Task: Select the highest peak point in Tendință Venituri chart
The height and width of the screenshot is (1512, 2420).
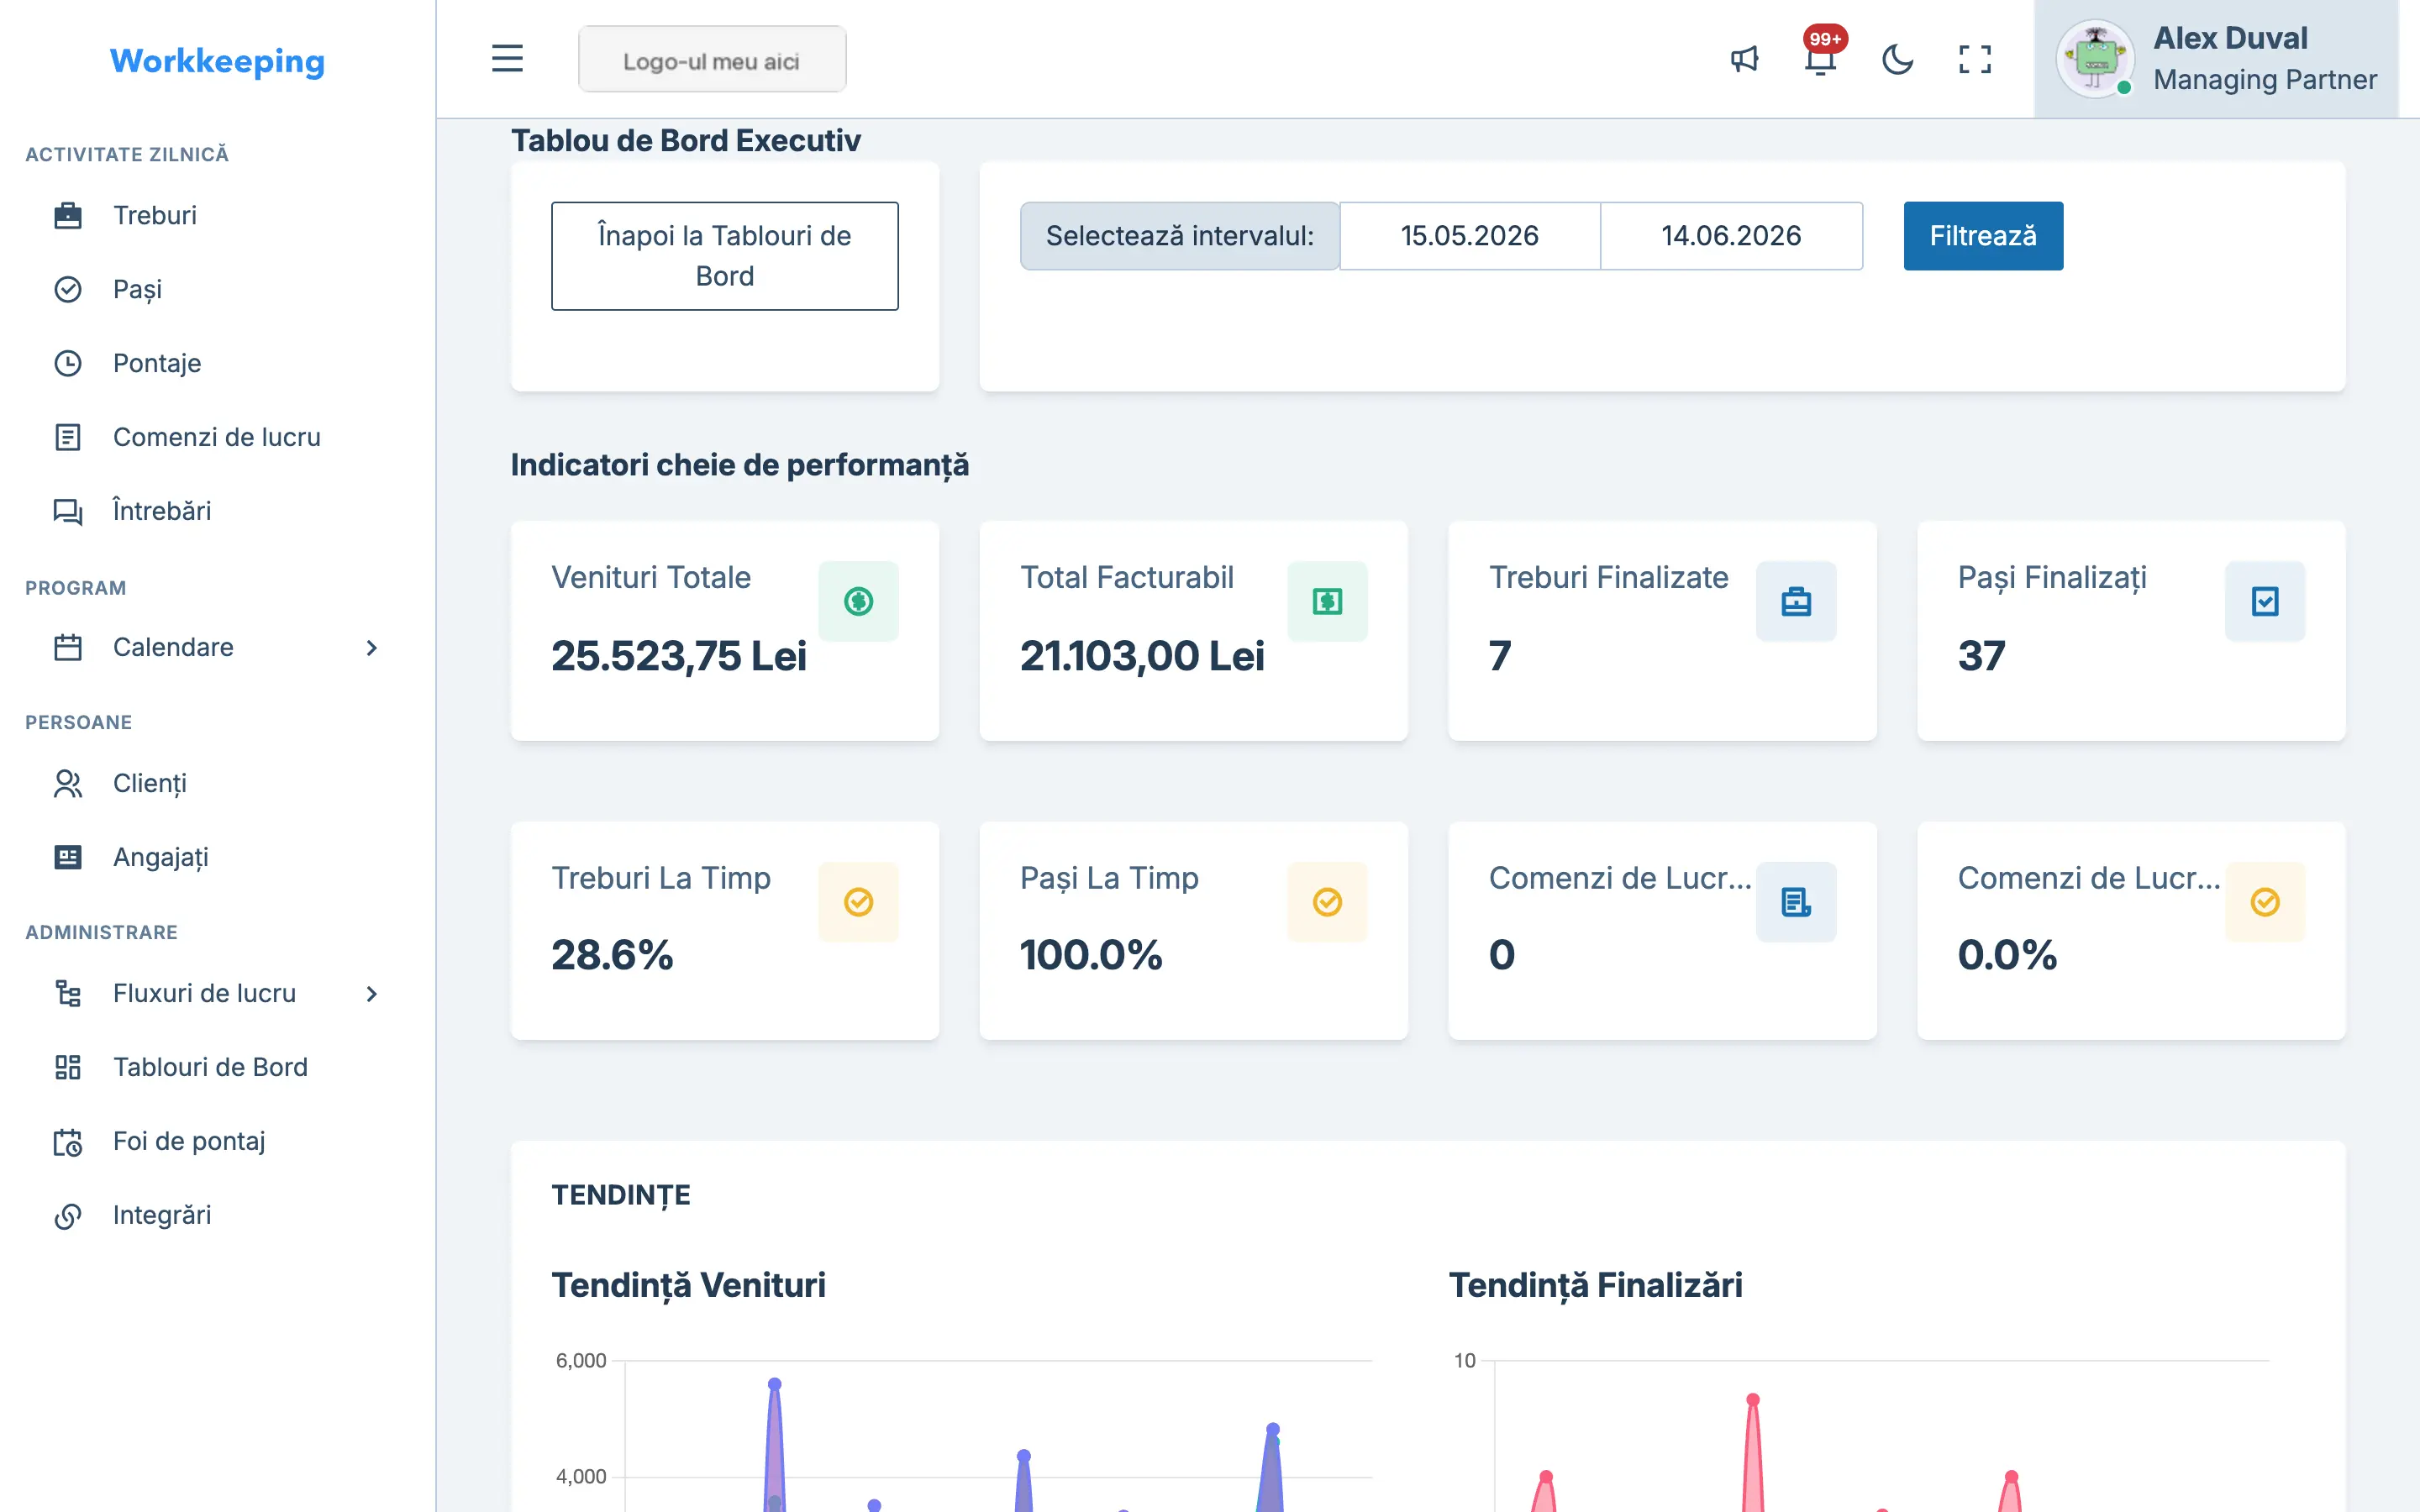Action: click(774, 1384)
